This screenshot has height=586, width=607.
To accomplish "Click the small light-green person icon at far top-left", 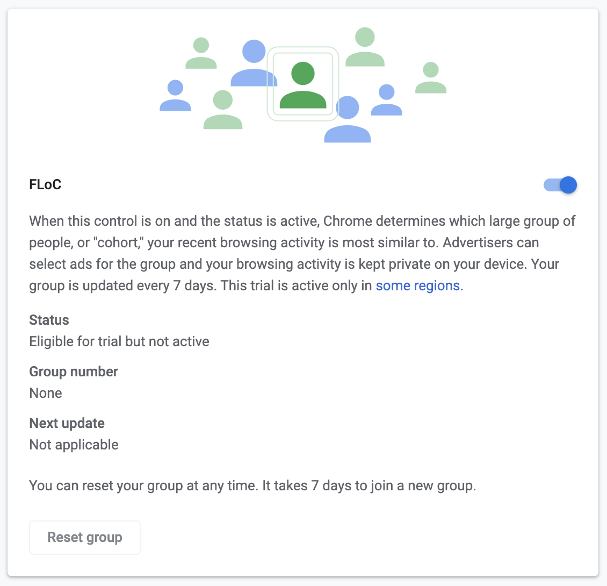I will pos(201,53).
